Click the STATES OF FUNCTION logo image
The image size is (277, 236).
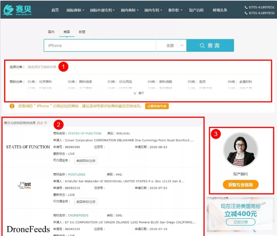pos(28,147)
